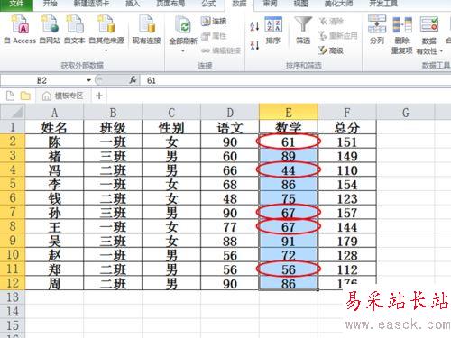The image size is (451, 338).
Task: Click the Select All corner box
Action: coord(13,113)
